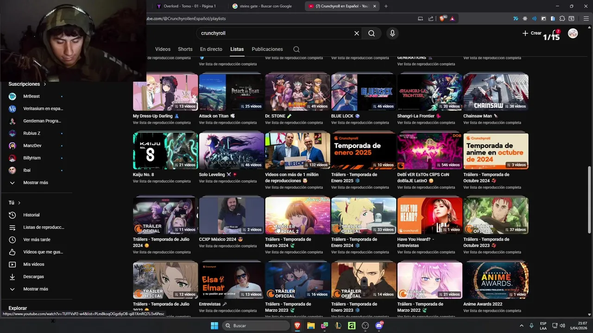Open the BLUE LOCK playlist thumbnail
The height and width of the screenshot is (333, 593).
(364, 92)
